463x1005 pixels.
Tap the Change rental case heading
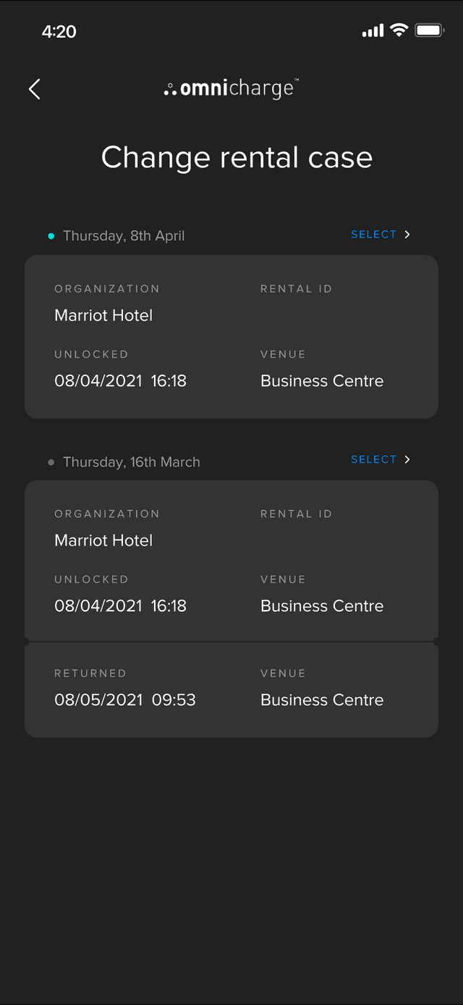click(x=237, y=157)
